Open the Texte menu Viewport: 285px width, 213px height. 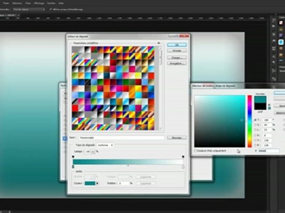click(x=6, y=3)
